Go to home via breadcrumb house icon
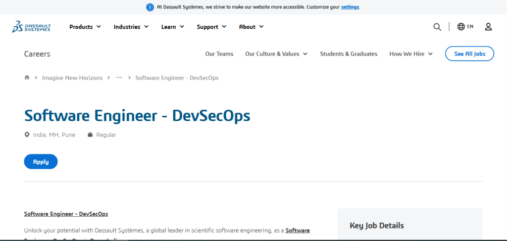This screenshot has height=241, width=507. point(27,78)
